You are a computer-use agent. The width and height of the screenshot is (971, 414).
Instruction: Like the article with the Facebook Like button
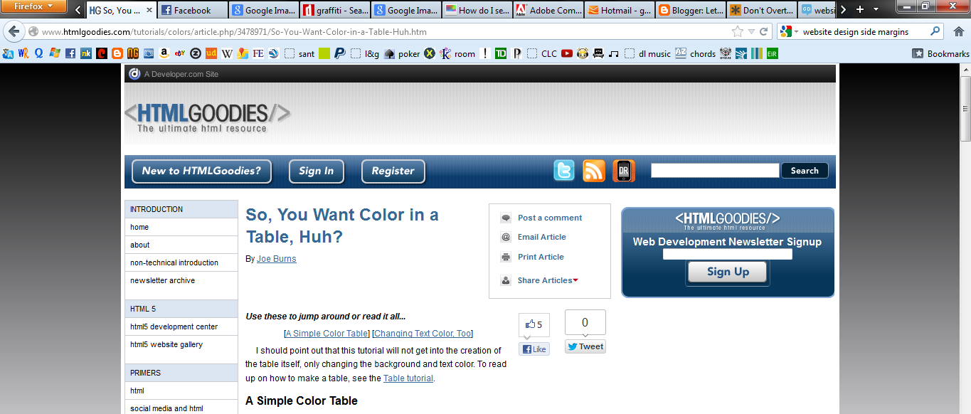[x=534, y=349]
